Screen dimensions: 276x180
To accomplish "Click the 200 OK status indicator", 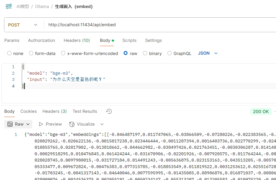I will click(261, 111).
